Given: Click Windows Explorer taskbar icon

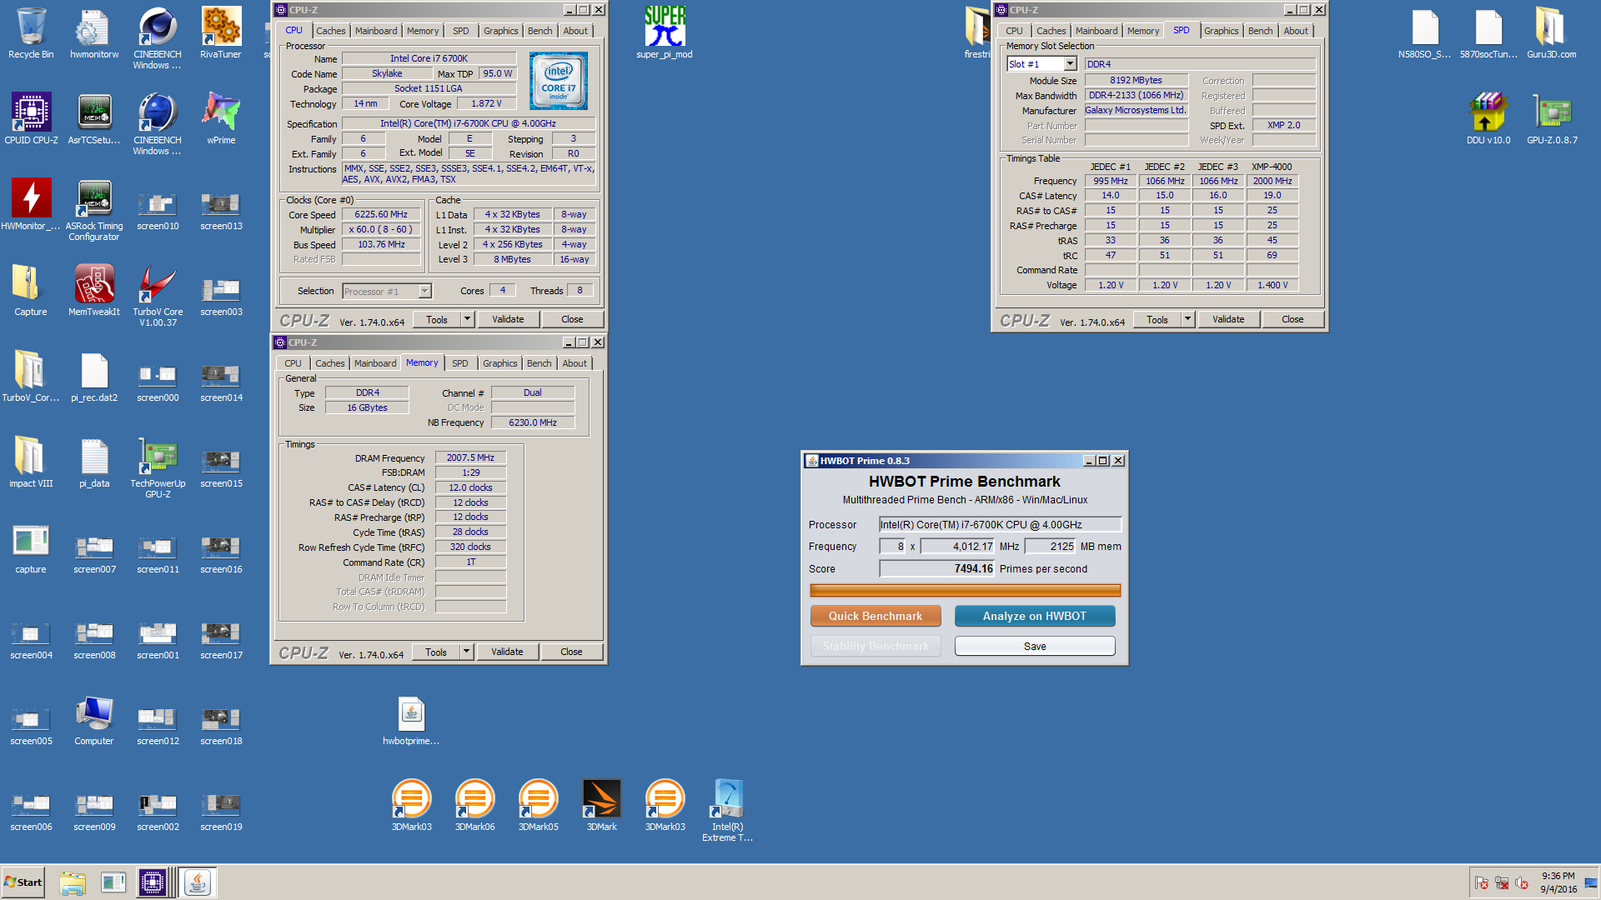Looking at the screenshot, I should click(73, 882).
